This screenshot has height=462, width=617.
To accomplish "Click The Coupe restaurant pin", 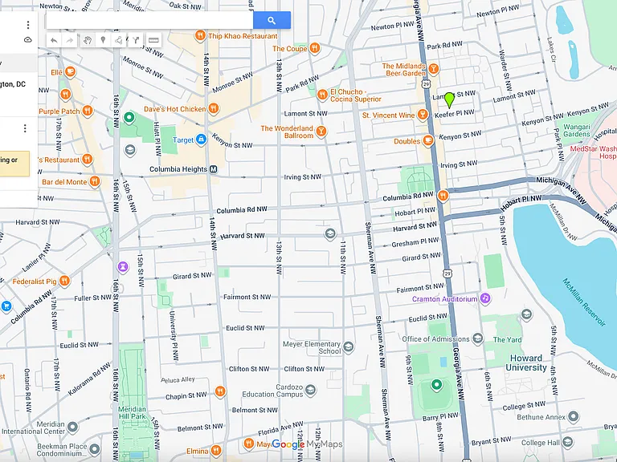I will [314, 48].
